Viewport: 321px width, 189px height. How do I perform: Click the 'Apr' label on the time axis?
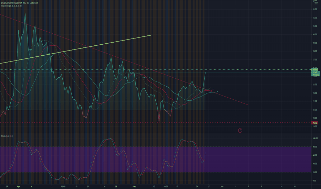tap(19, 187)
